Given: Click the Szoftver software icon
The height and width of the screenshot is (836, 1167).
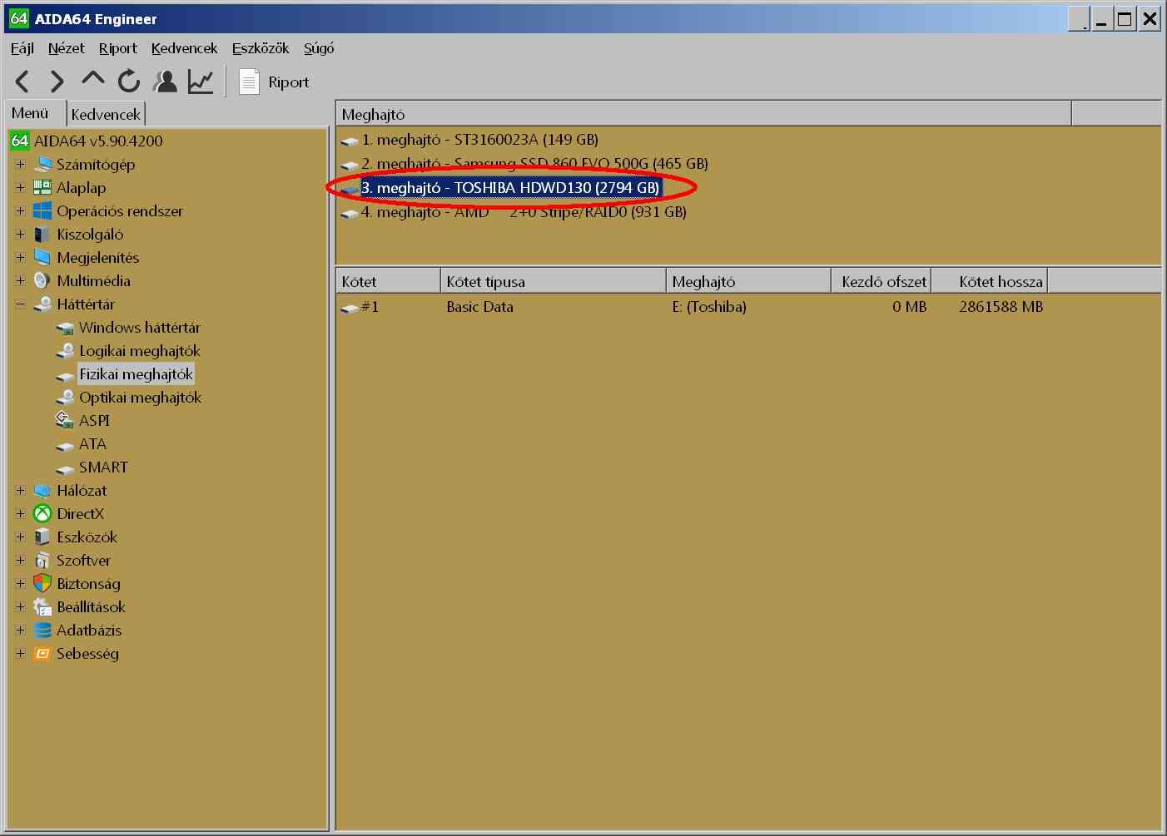Looking at the screenshot, I should 42,560.
